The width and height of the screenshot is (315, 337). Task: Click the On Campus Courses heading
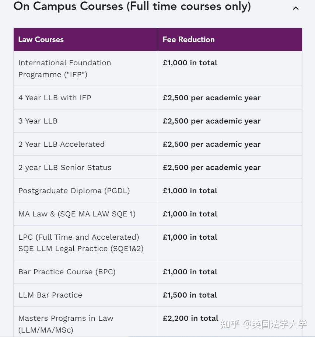pos(132,7)
